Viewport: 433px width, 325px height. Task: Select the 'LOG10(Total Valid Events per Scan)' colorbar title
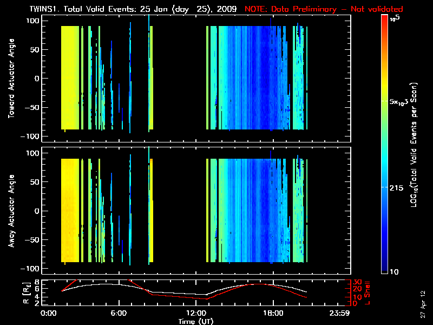pos(414,146)
